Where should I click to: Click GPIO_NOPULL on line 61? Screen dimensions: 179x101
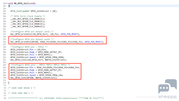coord(44,55)
